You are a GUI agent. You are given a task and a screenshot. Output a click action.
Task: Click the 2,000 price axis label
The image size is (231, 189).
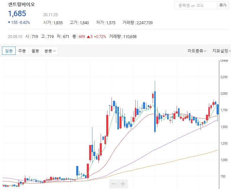[x=224, y=93]
